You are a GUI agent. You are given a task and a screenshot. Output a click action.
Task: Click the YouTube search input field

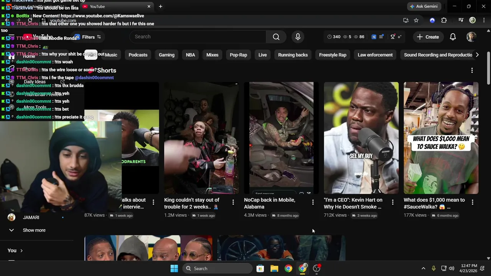point(198,37)
